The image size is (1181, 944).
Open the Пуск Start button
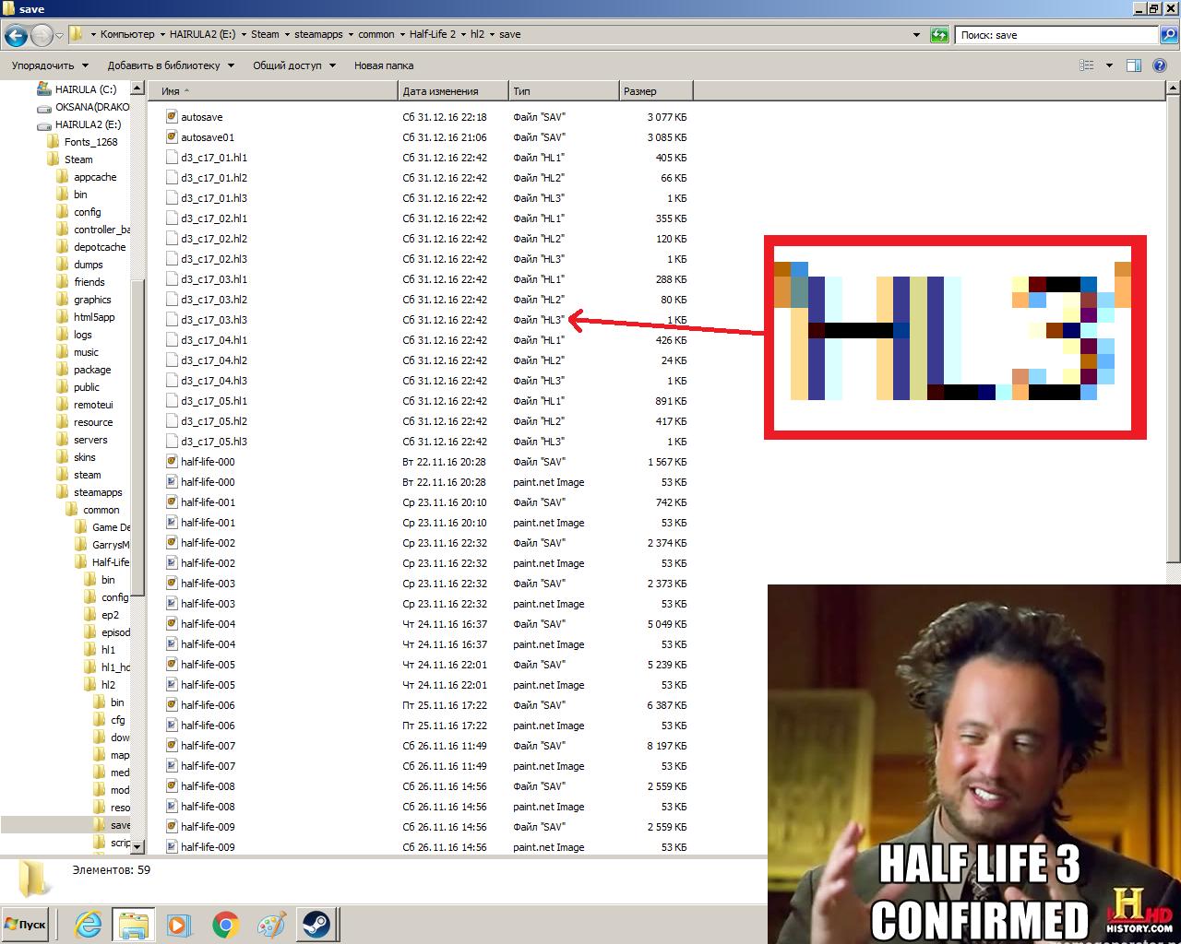pyautogui.click(x=26, y=924)
